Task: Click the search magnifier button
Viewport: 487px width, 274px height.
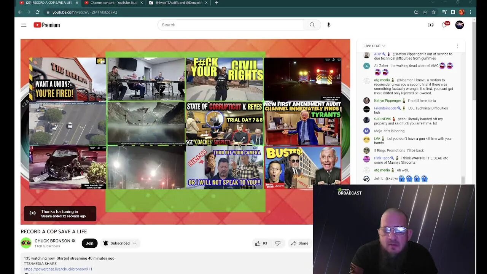Action: pyautogui.click(x=312, y=25)
